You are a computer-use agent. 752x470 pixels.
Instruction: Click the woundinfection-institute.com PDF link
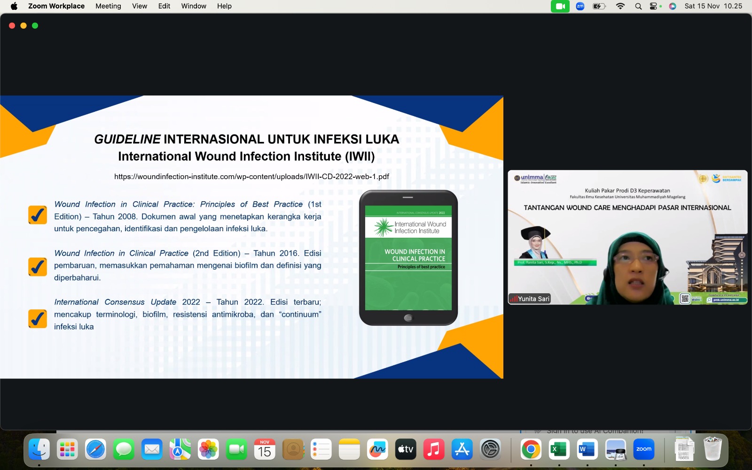pyautogui.click(x=251, y=177)
